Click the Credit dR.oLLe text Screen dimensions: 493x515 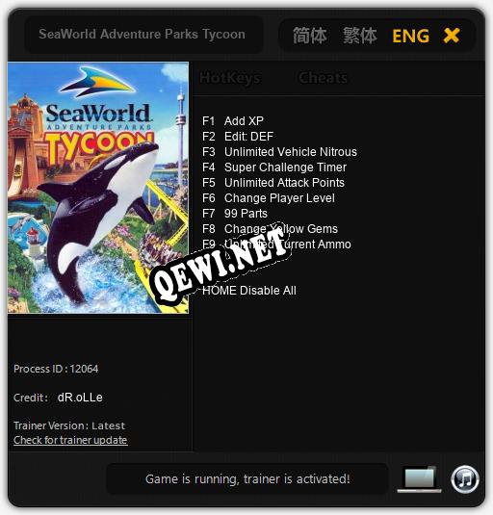pos(58,398)
